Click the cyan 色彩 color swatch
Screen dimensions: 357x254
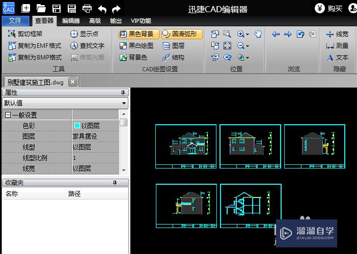tap(77, 125)
